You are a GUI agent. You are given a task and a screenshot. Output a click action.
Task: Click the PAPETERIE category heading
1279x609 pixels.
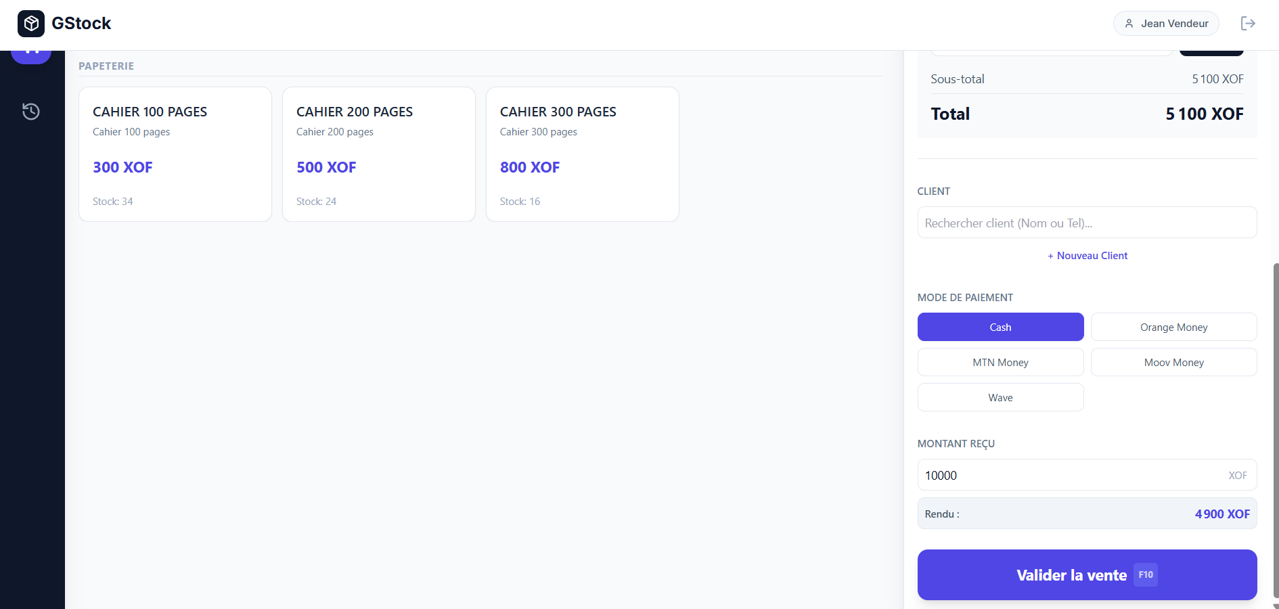coord(106,66)
